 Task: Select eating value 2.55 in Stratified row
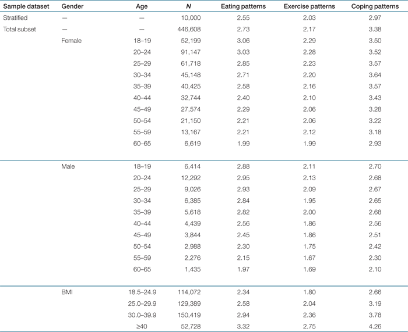pos(243,17)
